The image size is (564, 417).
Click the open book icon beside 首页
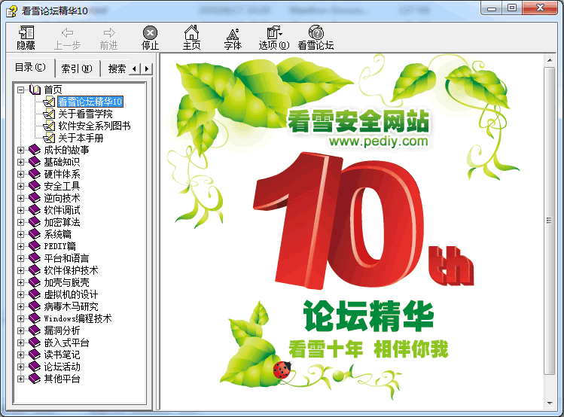pos(35,89)
